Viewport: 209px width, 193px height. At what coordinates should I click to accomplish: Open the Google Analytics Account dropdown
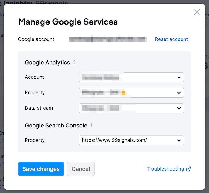[131, 77]
